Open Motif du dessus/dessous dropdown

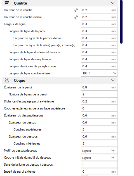point(99,150)
